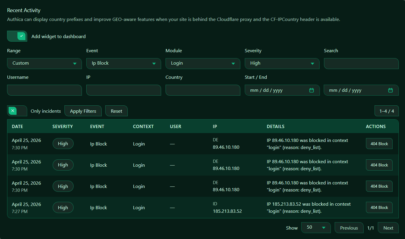
Task: Open the Event dropdown showing Ip Block
Action: click(x=124, y=63)
